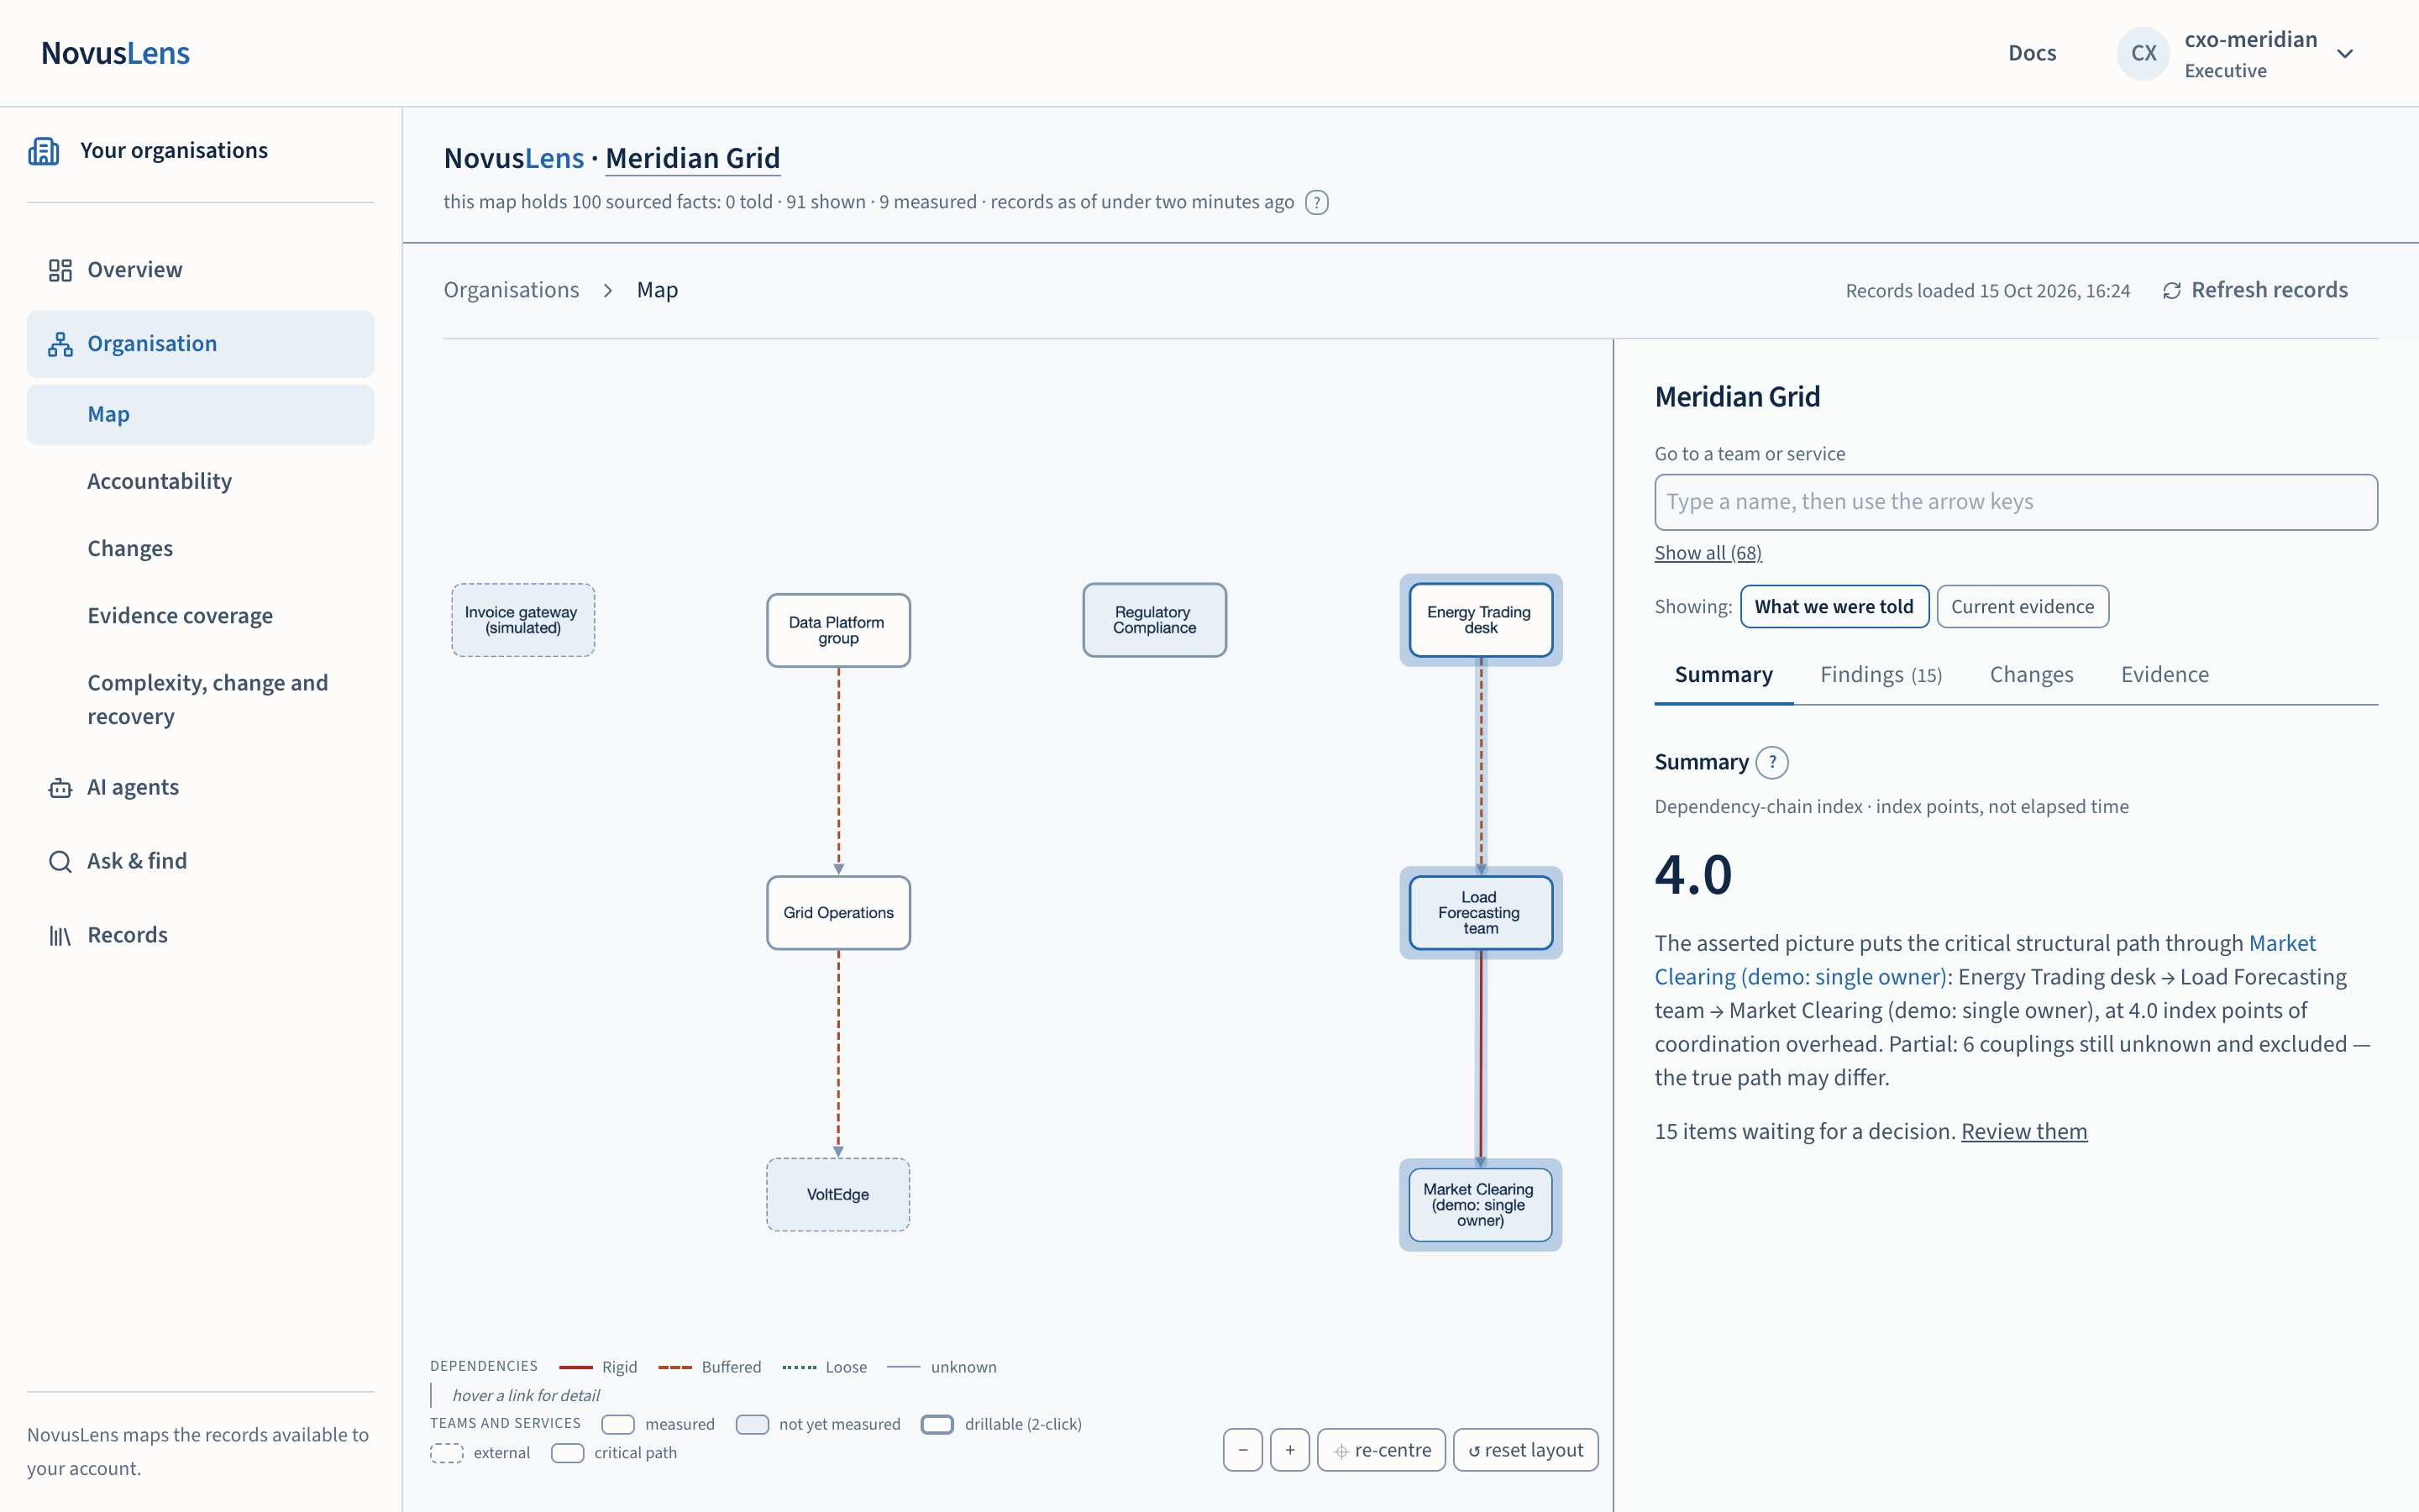2419x1512 pixels.
Task: Open Complexity, change and recovery
Action: point(201,700)
